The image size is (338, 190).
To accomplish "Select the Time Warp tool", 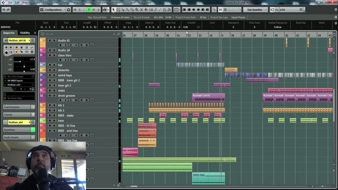I will 151,9.
